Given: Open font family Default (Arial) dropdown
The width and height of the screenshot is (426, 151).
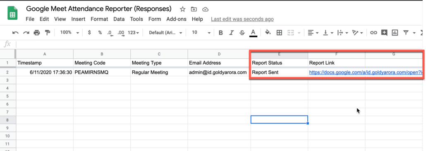Looking at the screenshot, I should 166,33.
